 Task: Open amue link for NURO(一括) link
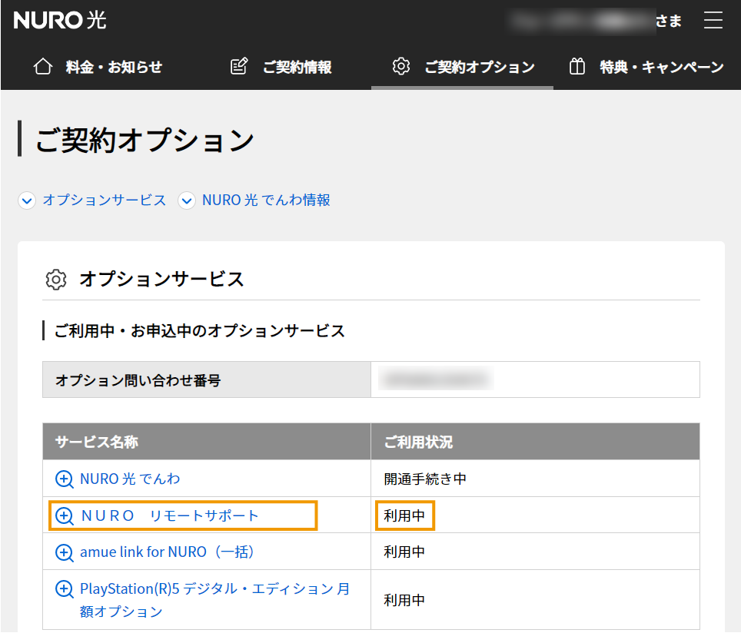coord(167,552)
